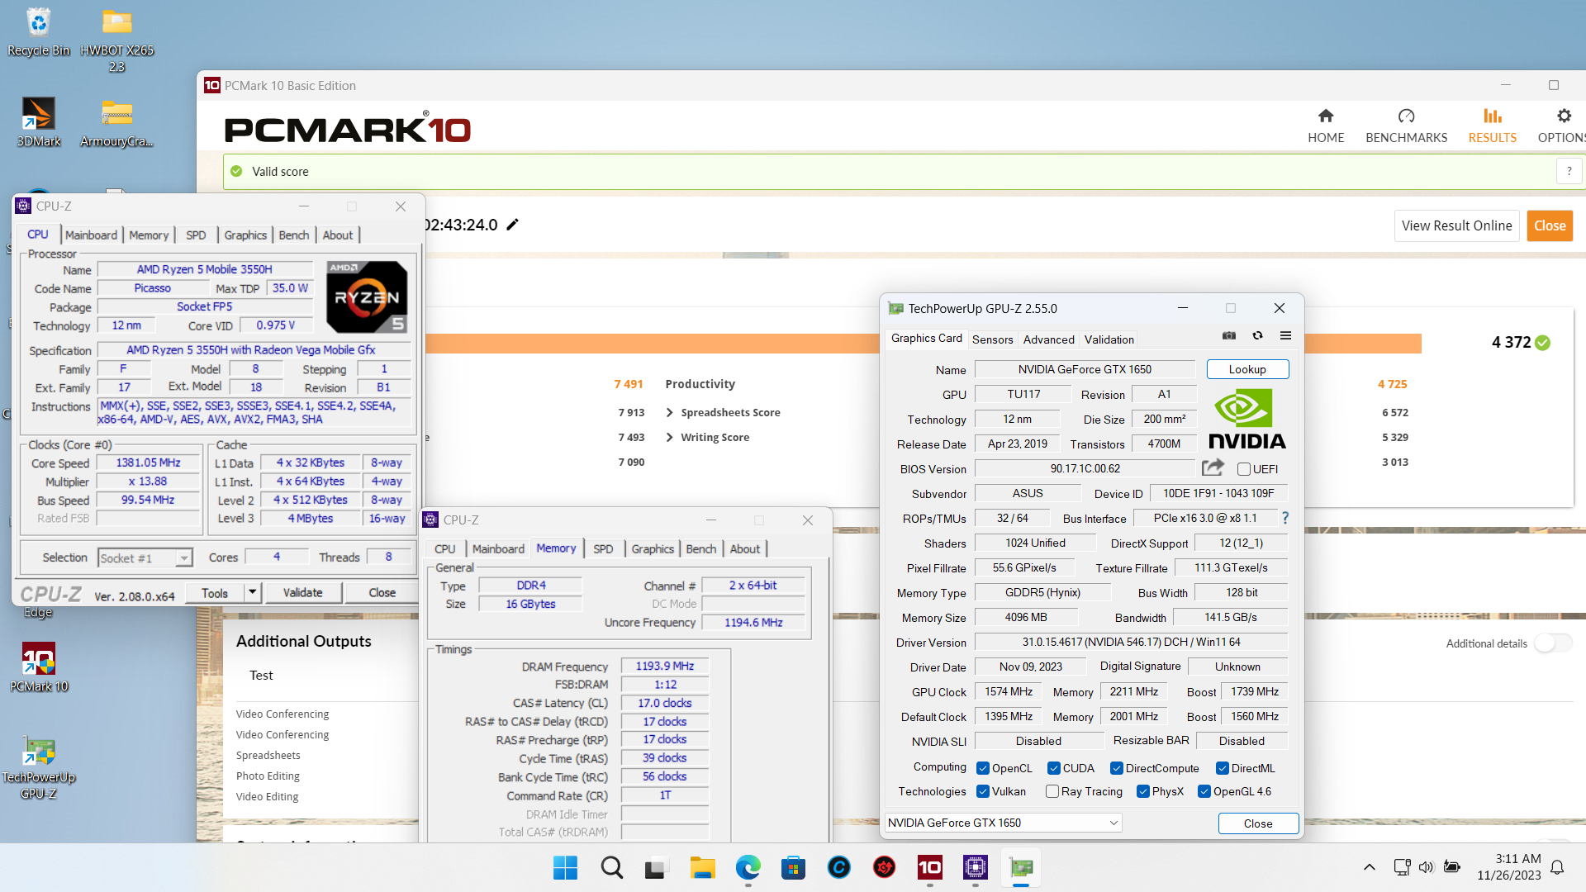Click the DRAM Frequency value field
Screen dimensions: 1586x892
click(x=664, y=666)
